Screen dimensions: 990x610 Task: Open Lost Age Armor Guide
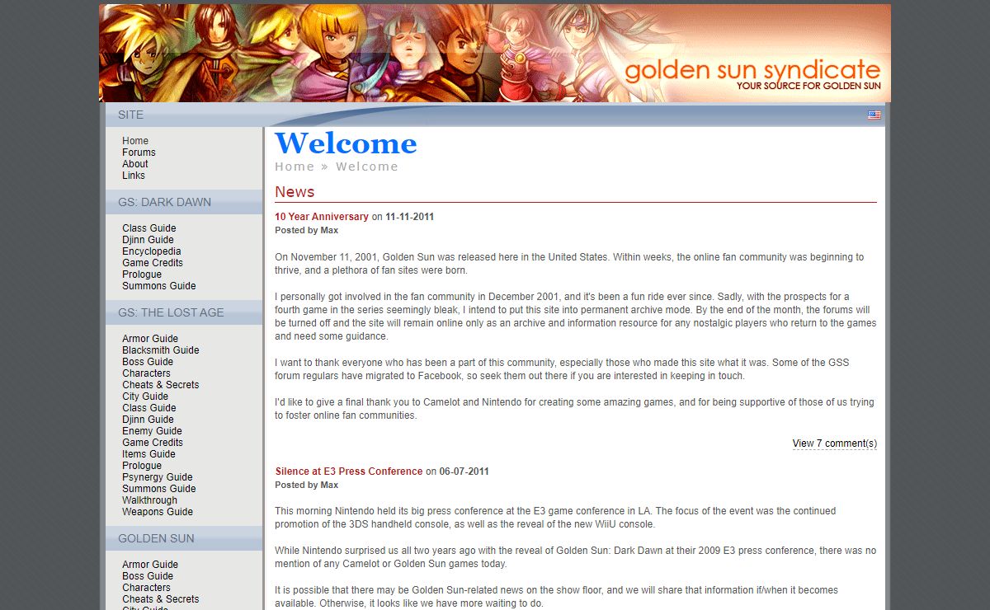click(x=150, y=339)
